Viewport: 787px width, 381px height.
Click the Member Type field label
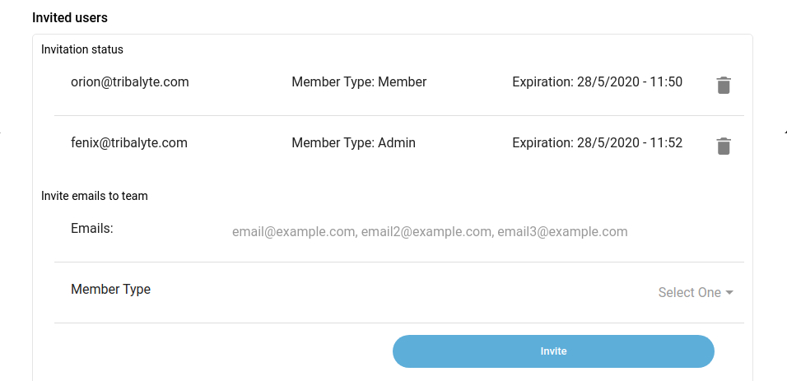pyautogui.click(x=110, y=290)
